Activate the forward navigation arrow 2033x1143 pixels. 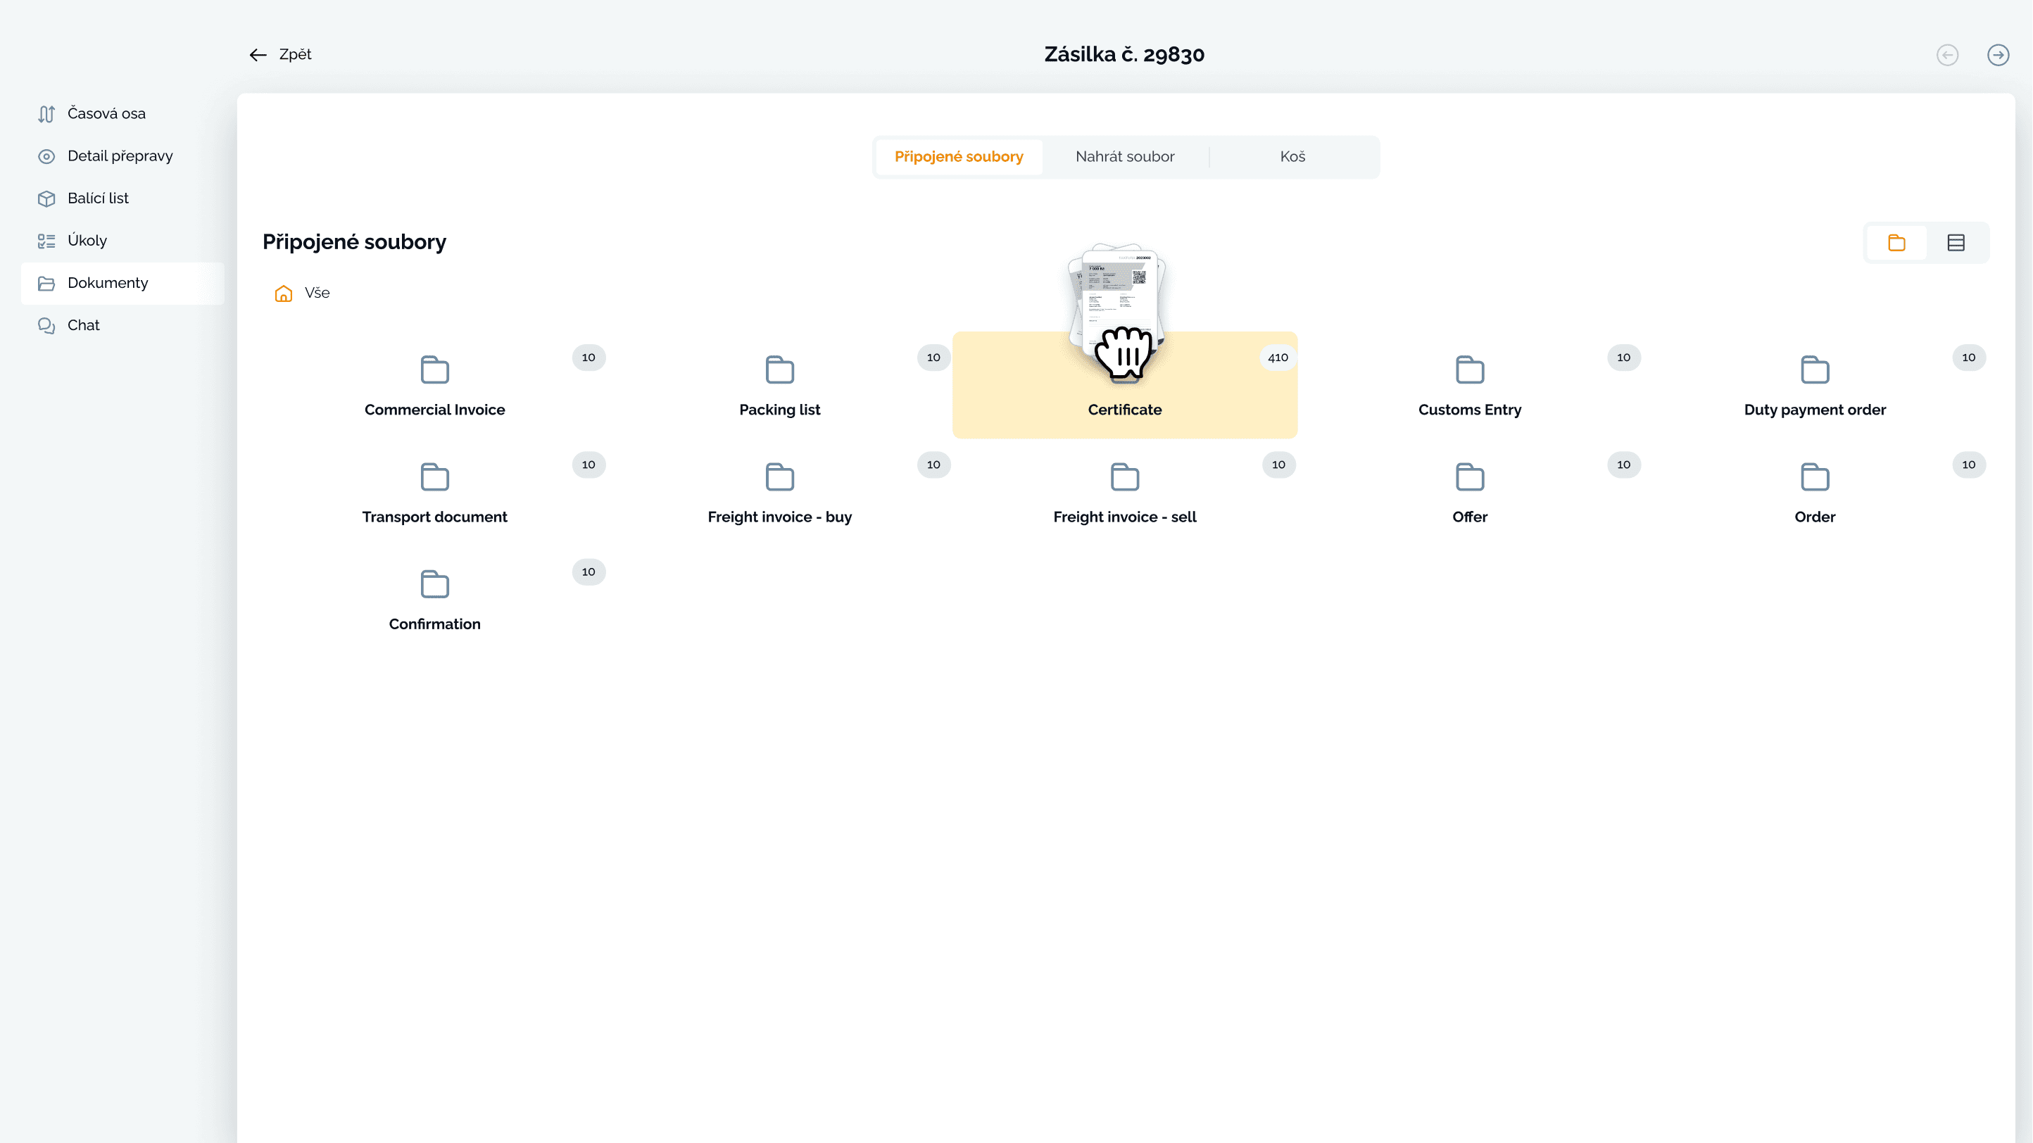[1998, 54]
